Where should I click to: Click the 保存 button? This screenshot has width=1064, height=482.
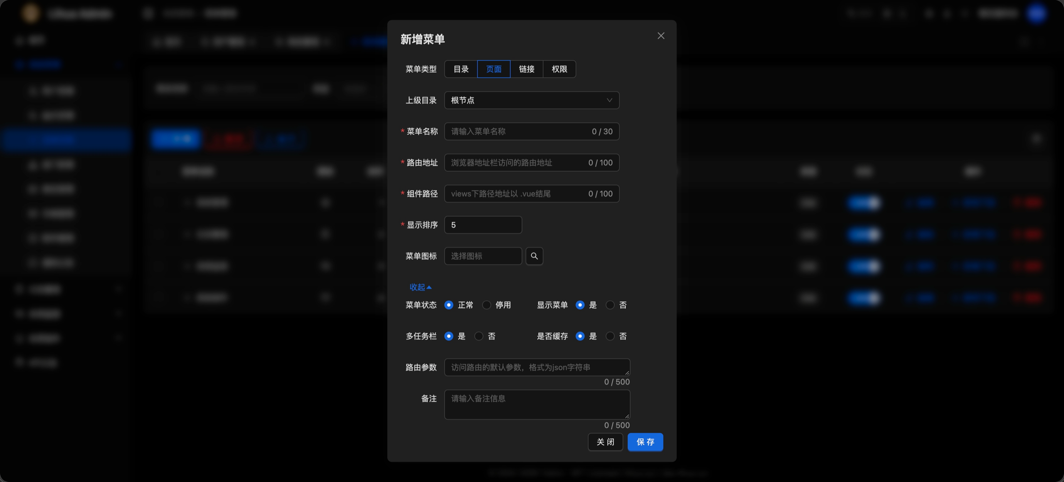(645, 442)
